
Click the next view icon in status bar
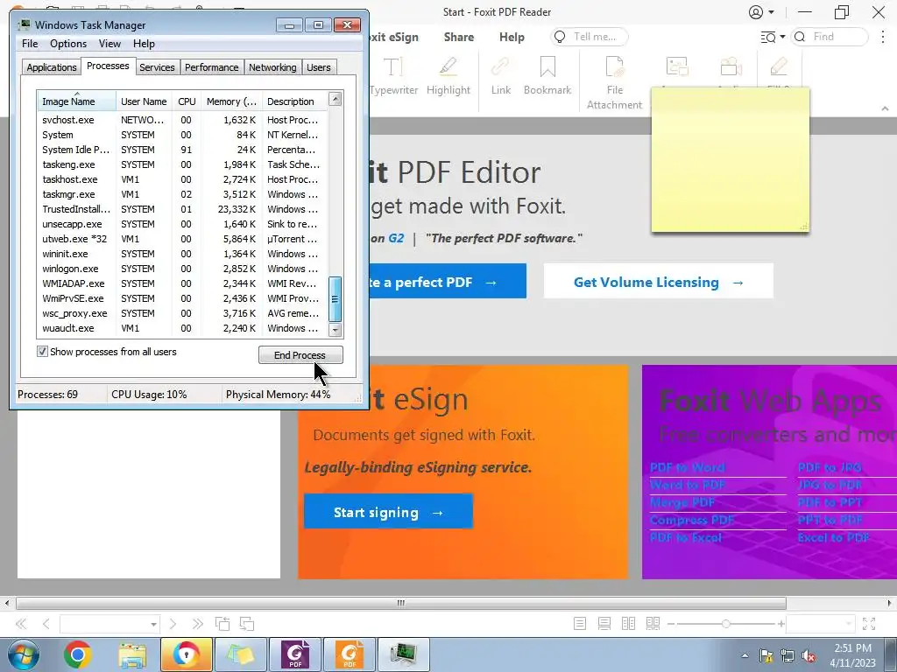[247, 624]
